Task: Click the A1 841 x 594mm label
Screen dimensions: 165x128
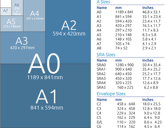Action: click(x=47, y=100)
